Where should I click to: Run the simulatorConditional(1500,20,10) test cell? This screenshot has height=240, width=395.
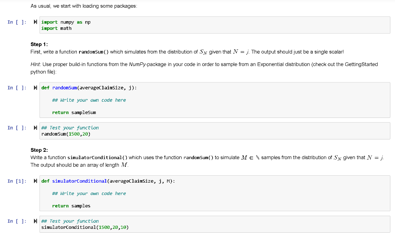[35, 221]
